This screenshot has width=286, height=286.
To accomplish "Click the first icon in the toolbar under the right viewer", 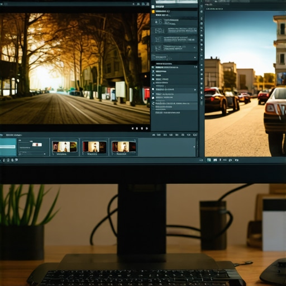I will tap(209, 160).
